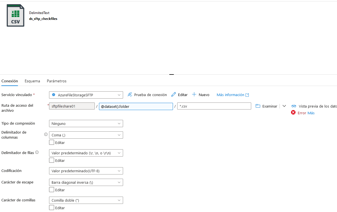The width and height of the screenshot is (337, 212).
Task: Switch to the Parámetros tab
Action: coord(57,81)
